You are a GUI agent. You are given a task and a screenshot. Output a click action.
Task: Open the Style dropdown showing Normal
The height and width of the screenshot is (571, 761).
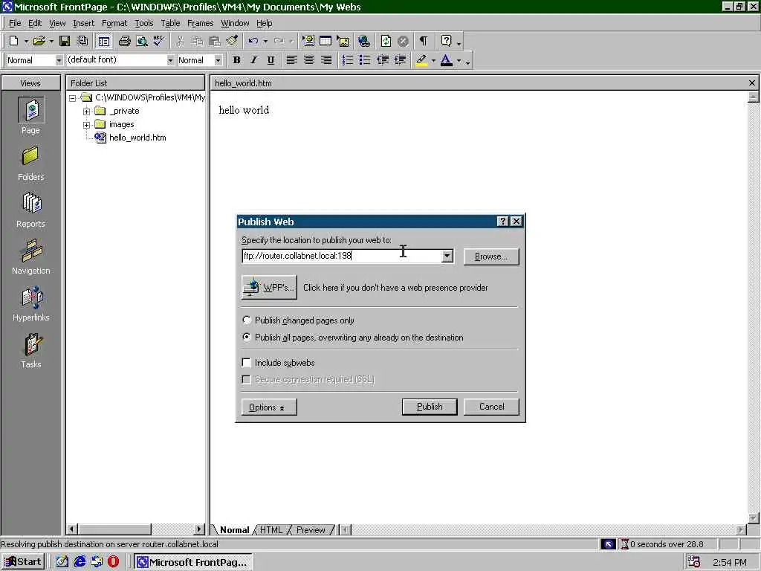click(59, 60)
